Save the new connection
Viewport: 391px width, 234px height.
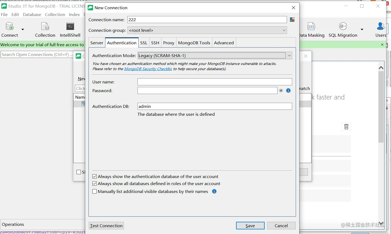[x=250, y=226]
